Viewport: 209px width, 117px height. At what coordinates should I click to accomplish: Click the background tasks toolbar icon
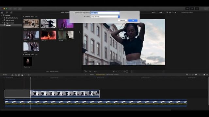(20, 9)
